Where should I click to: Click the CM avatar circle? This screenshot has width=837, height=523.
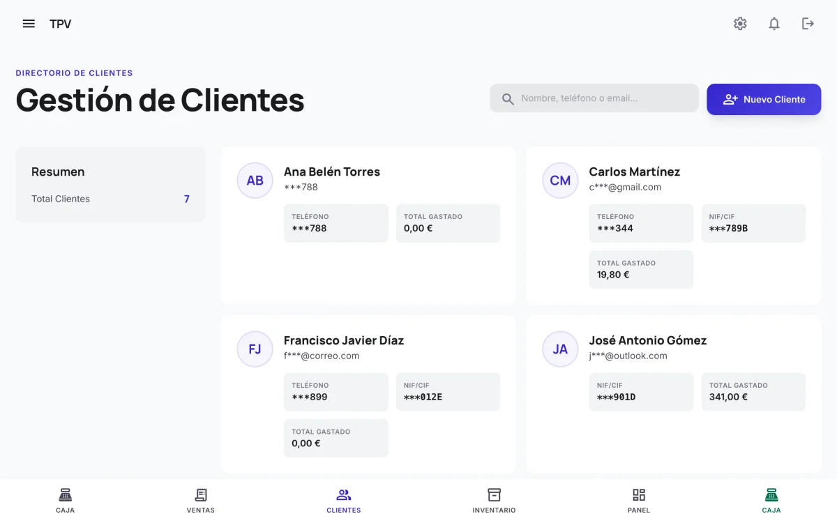(x=560, y=181)
